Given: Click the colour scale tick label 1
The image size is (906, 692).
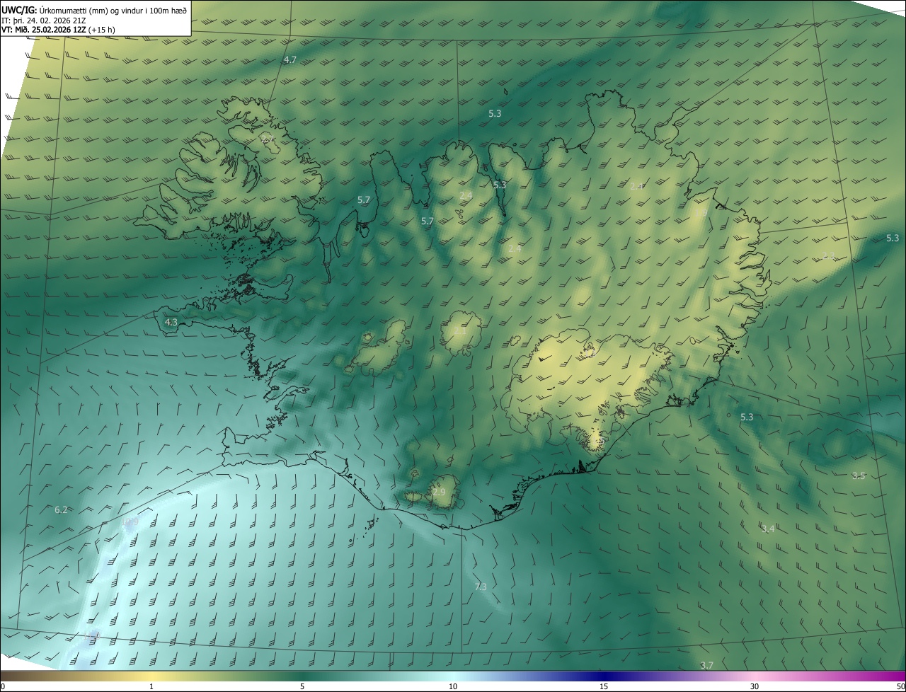Looking at the screenshot, I should pyautogui.click(x=151, y=686).
